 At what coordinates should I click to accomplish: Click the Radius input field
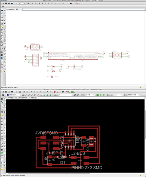(x=65, y=95)
